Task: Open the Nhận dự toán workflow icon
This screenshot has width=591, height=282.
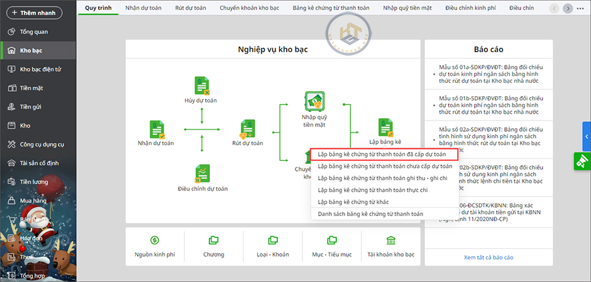Action: point(157,129)
